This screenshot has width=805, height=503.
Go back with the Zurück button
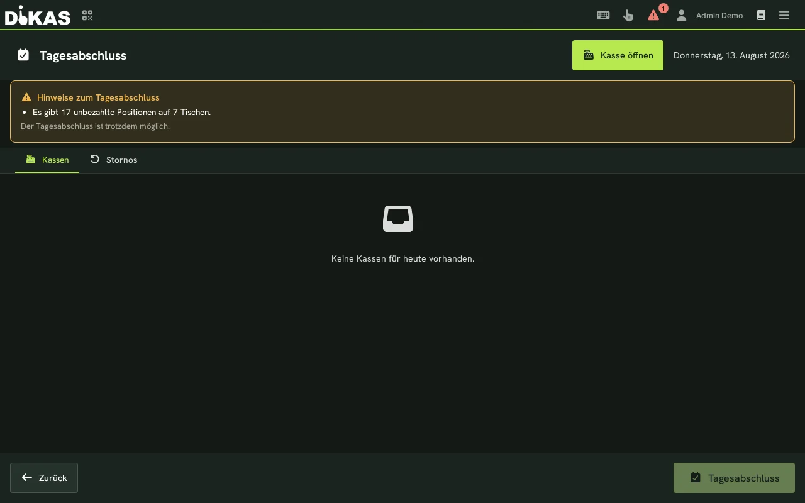[x=44, y=478]
